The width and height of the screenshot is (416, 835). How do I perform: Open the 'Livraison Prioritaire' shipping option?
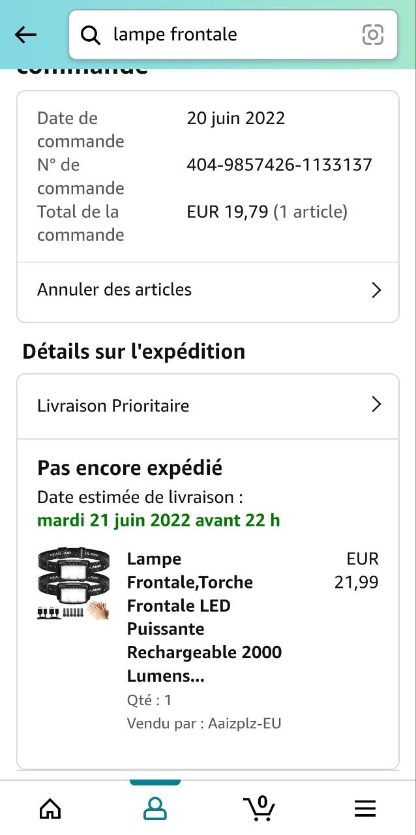click(113, 406)
